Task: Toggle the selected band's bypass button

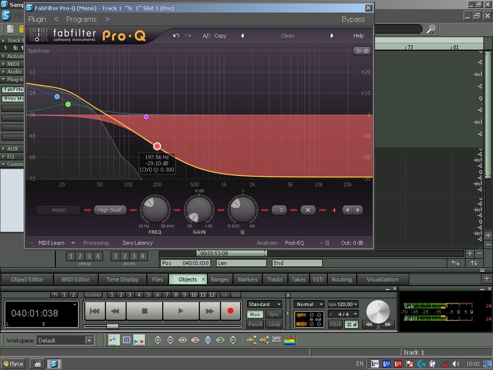Action: coord(279,210)
